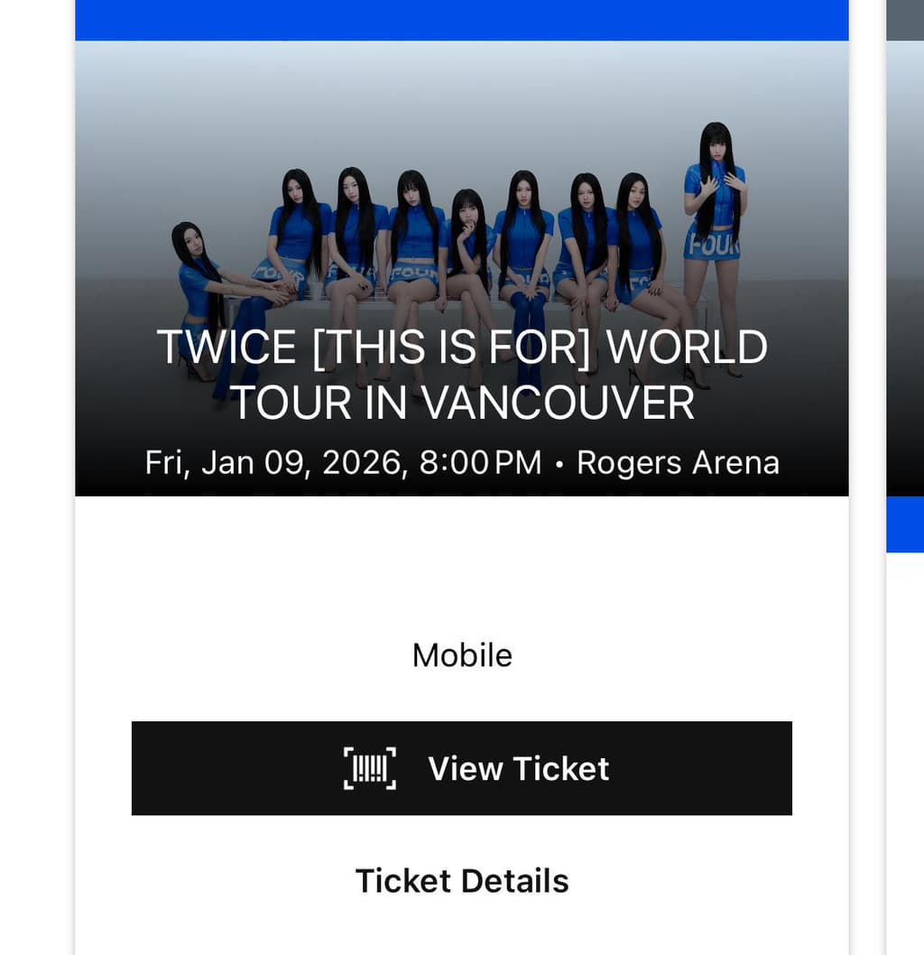Viewport: 924px width, 955px height.
Task: Tap the Fri, Jan 09, 2026 date text
Action: click(273, 462)
